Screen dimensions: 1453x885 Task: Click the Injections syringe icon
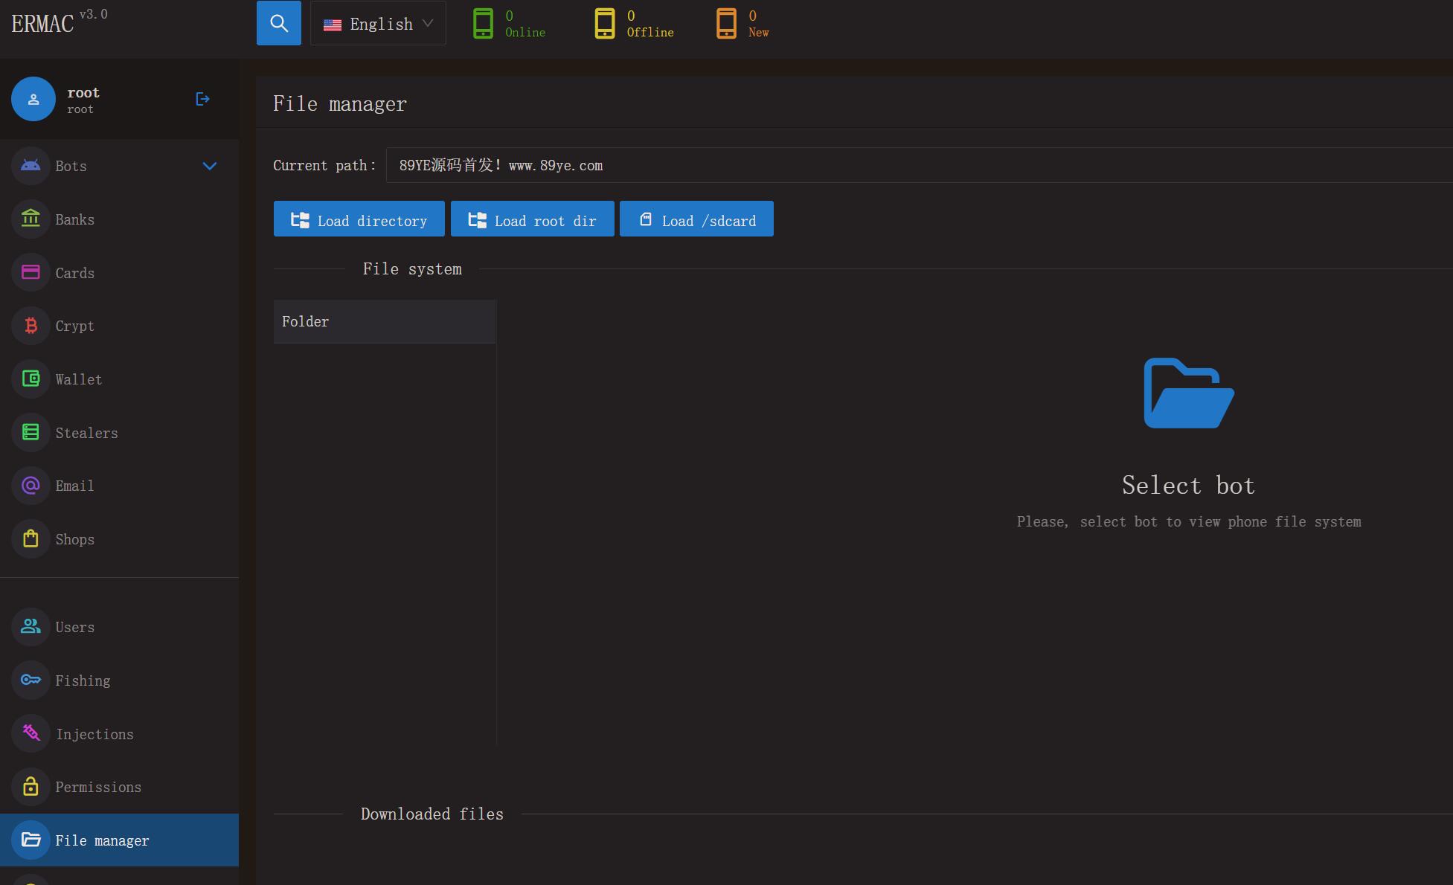pyautogui.click(x=31, y=733)
